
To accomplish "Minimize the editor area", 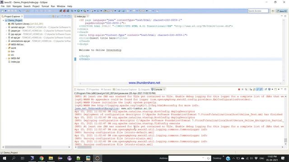I will 282,16.
